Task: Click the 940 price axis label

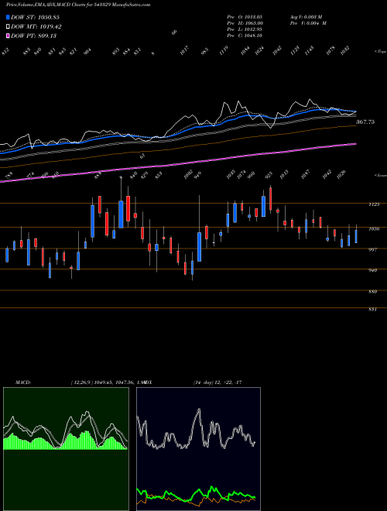Action: 373,270
